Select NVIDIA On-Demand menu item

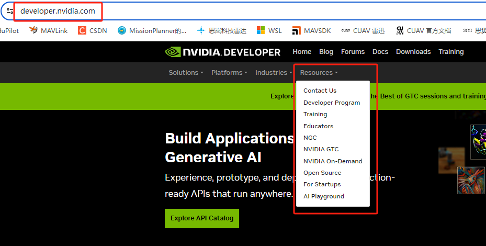point(333,161)
